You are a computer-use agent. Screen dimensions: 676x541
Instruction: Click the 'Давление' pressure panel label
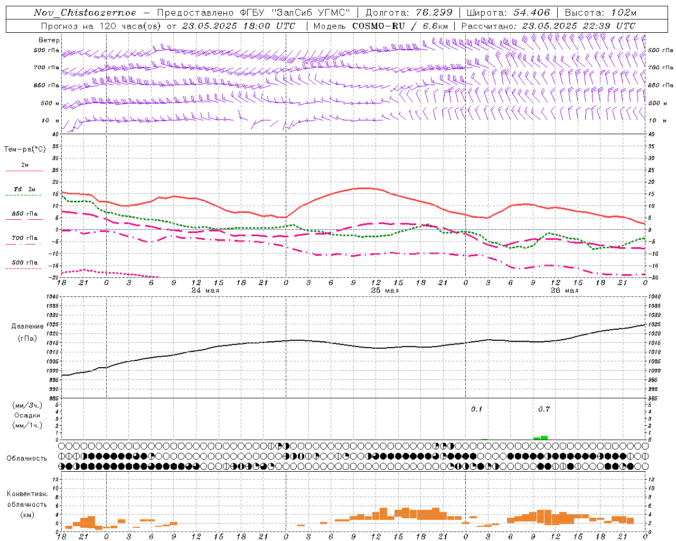27,327
